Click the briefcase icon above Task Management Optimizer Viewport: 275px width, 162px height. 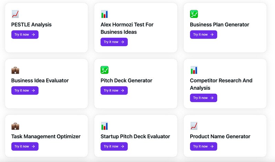pos(15,126)
